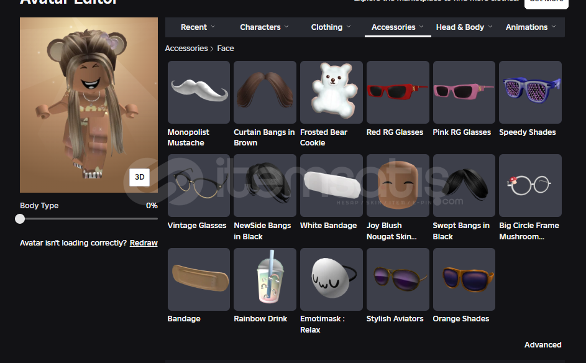Click the Pink RG Glasses name
The height and width of the screenshot is (363, 586).
[x=462, y=132]
